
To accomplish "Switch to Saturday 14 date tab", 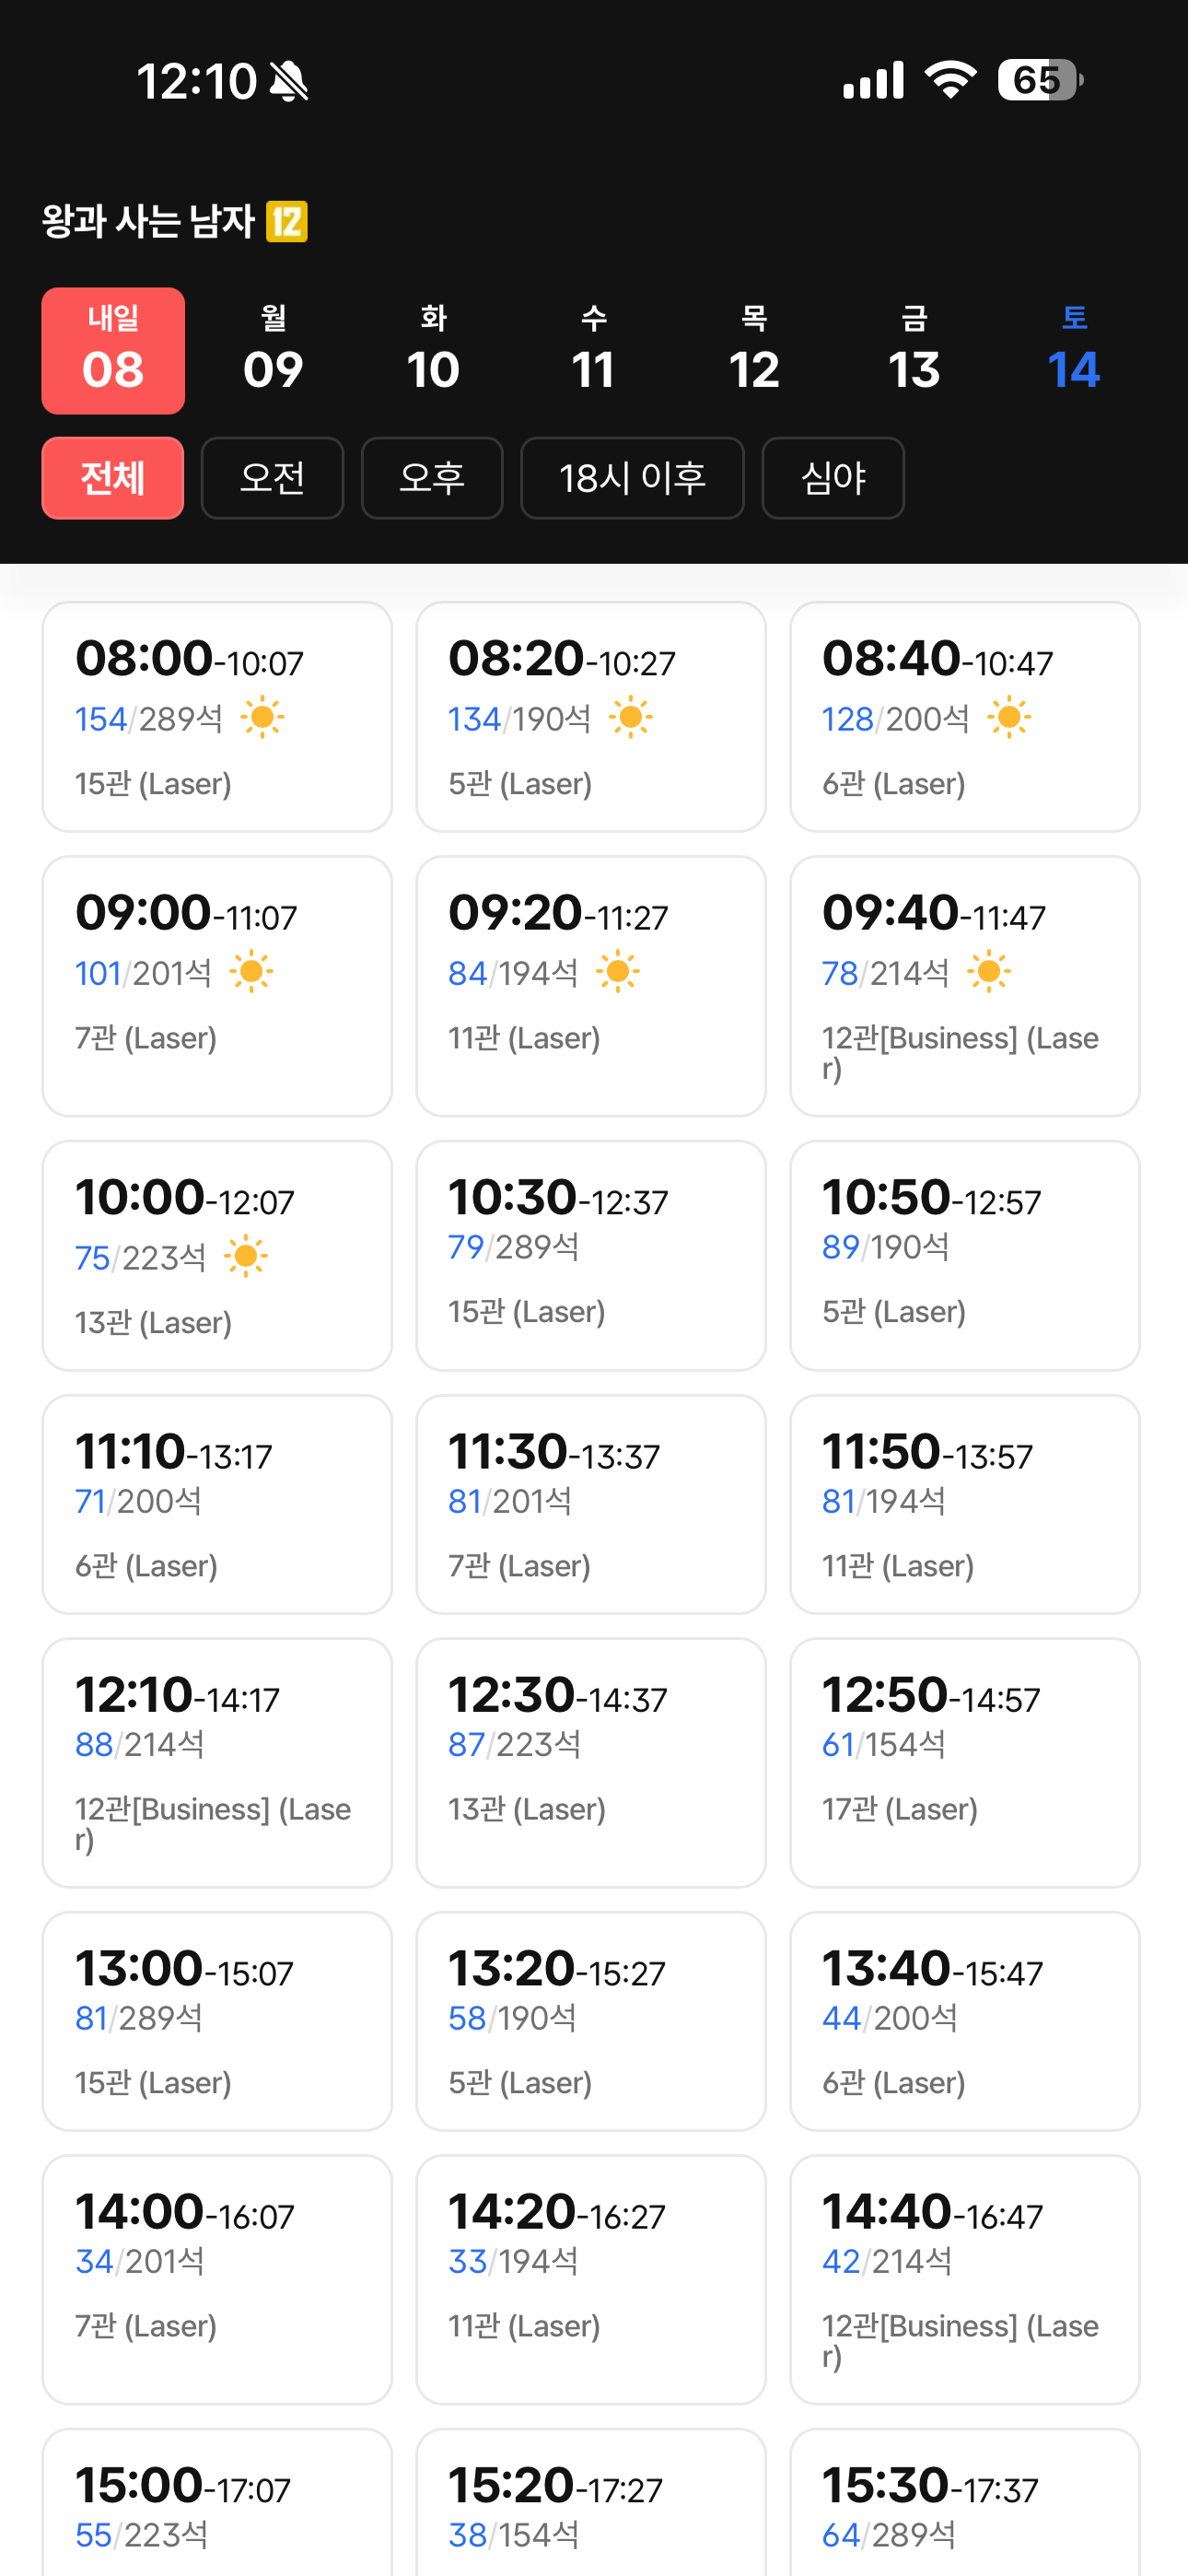I will 1073,351.
